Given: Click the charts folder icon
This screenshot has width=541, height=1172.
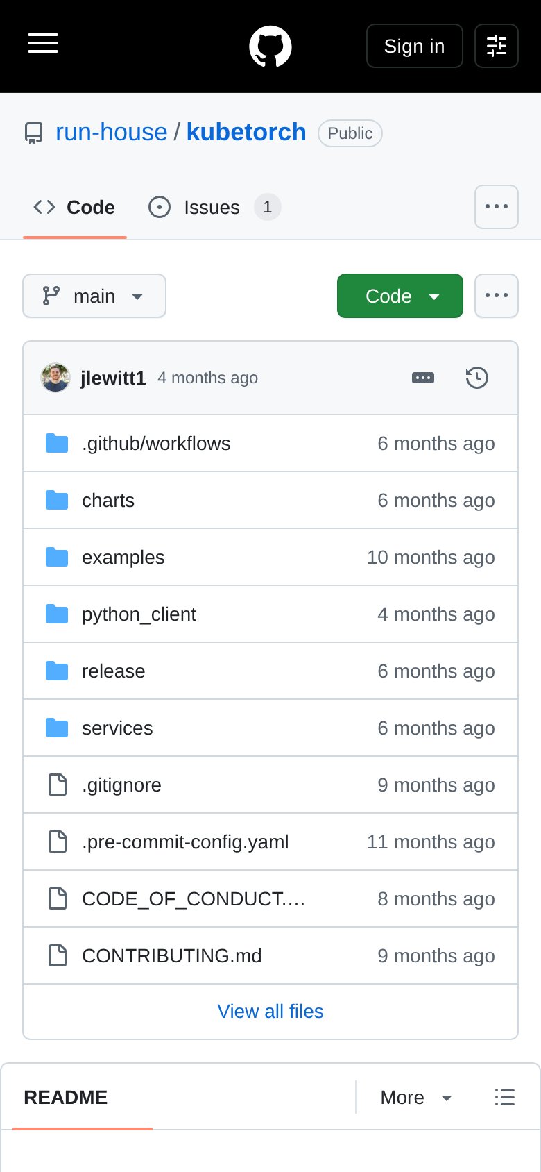Looking at the screenshot, I should click(x=57, y=500).
